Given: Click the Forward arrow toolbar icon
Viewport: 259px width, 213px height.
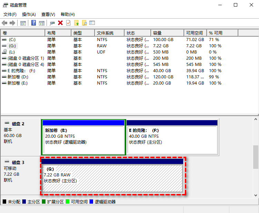Looking at the screenshot, I should [x=12, y=23].
